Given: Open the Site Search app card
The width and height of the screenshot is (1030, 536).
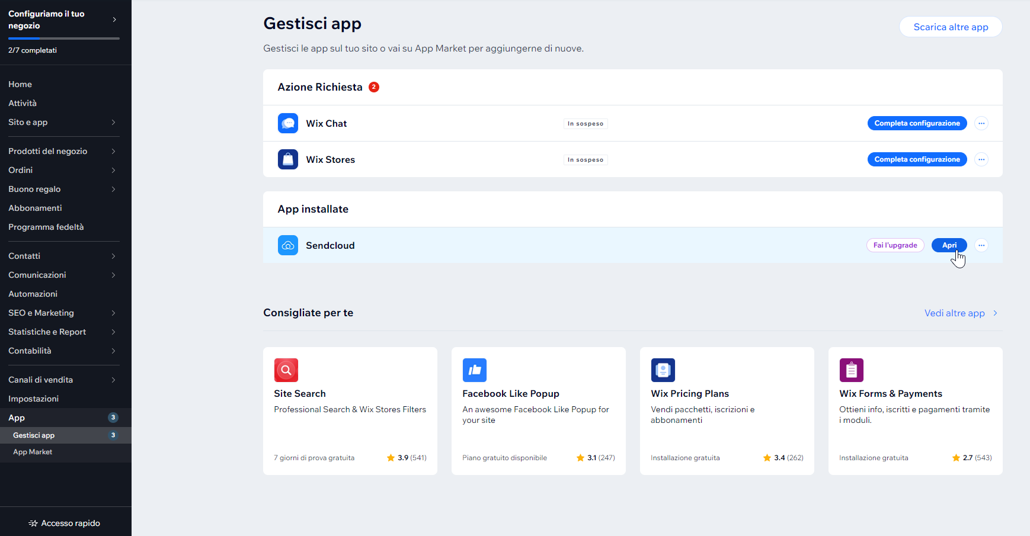Looking at the screenshot, I should tap(350, 411).
